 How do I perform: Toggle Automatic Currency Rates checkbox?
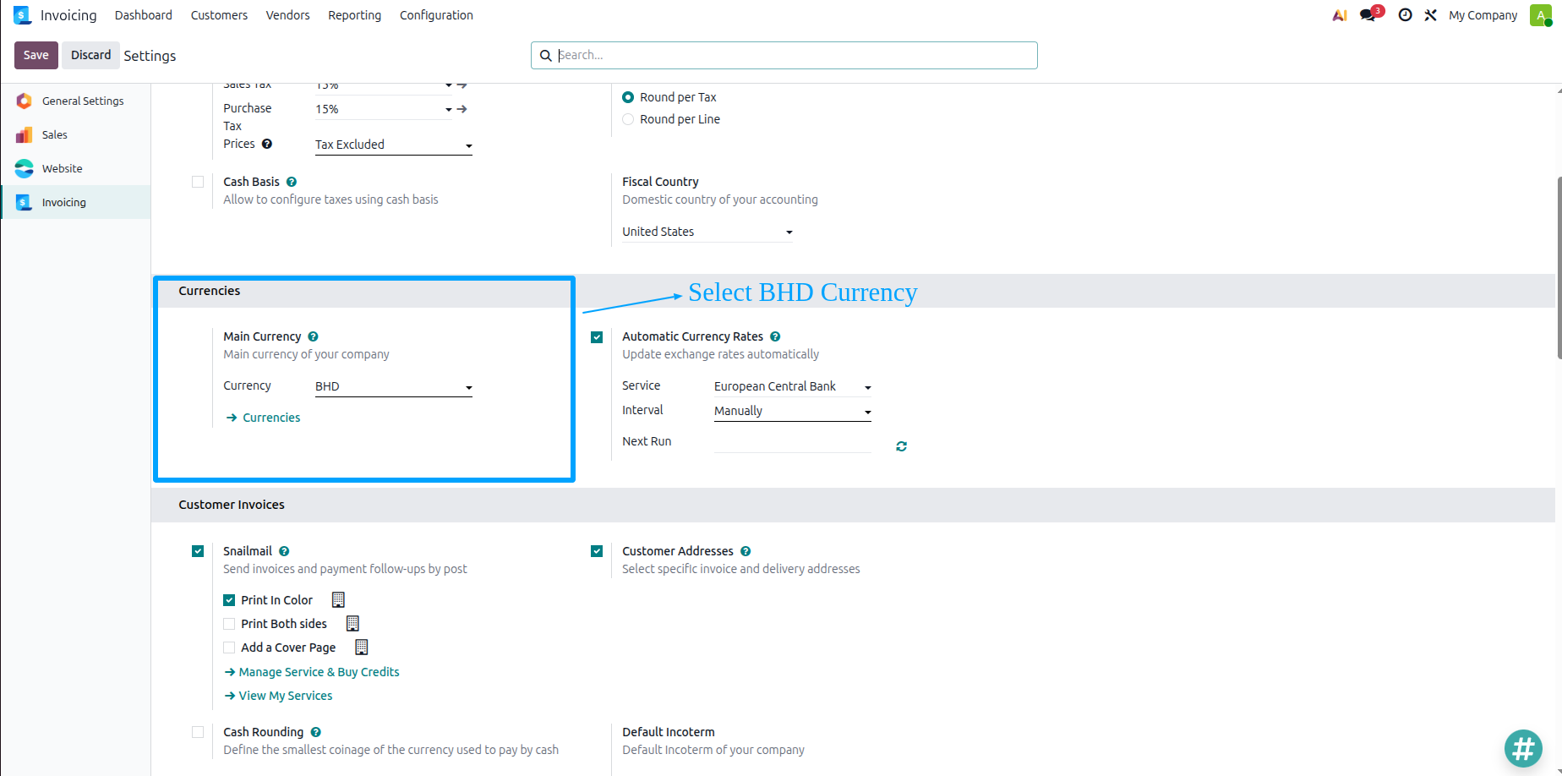597,337
